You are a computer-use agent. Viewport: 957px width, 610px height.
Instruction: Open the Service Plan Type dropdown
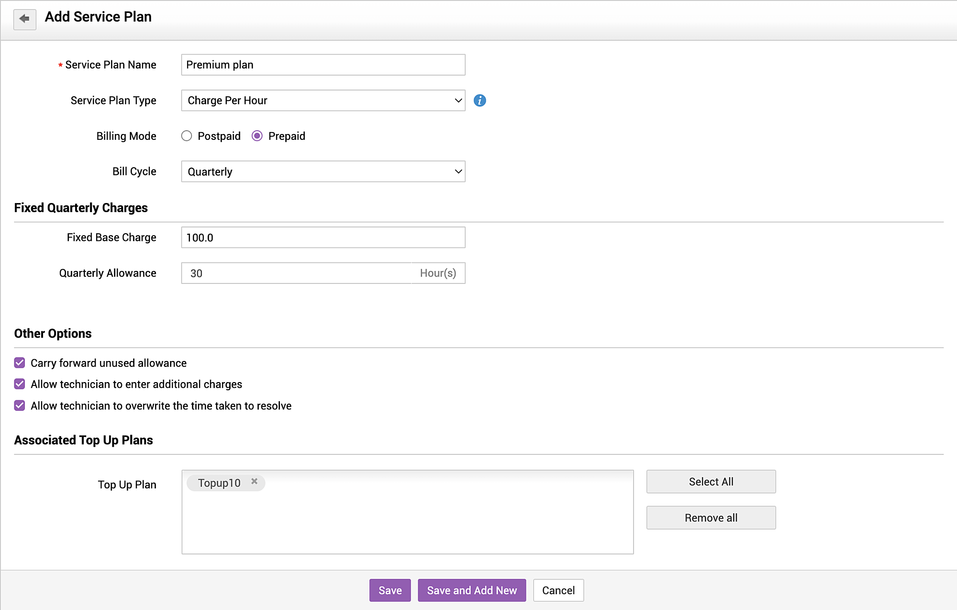pos(323,101)
